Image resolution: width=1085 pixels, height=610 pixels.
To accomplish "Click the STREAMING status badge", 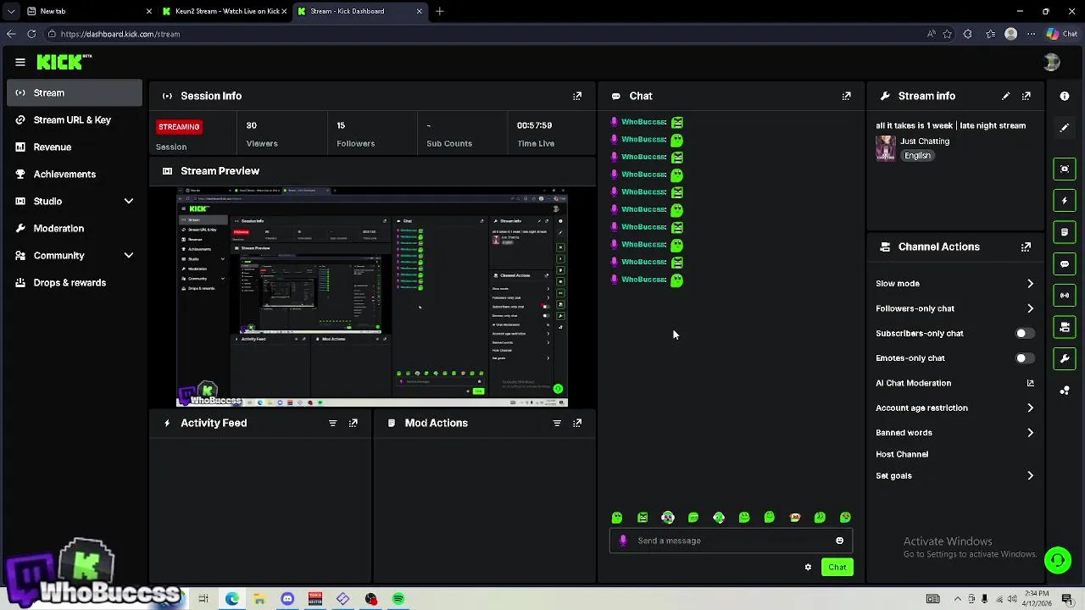I will coord(179,126).
